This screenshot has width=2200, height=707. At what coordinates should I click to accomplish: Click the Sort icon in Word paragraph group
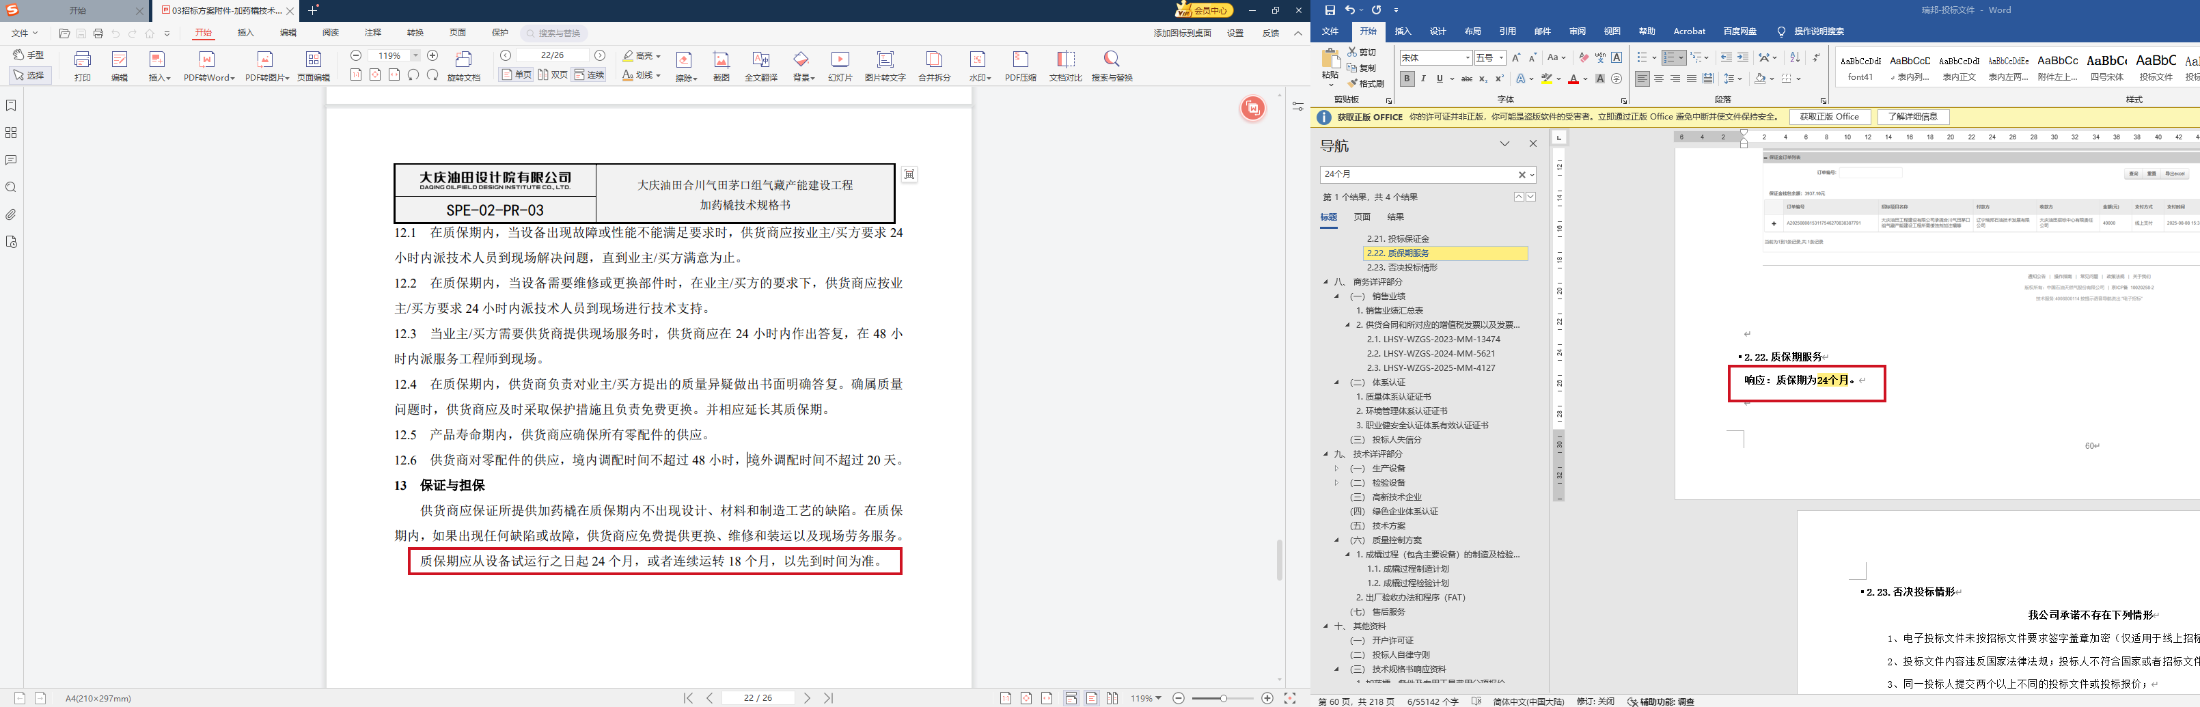pos(1794,57)
